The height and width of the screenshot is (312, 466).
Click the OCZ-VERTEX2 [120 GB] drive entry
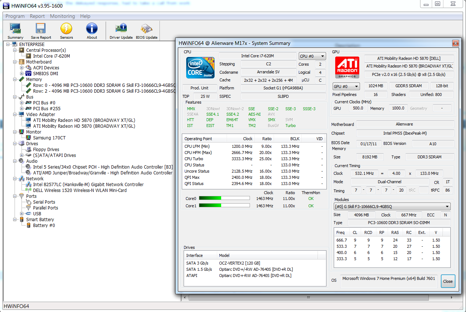[x=239, y=263]
